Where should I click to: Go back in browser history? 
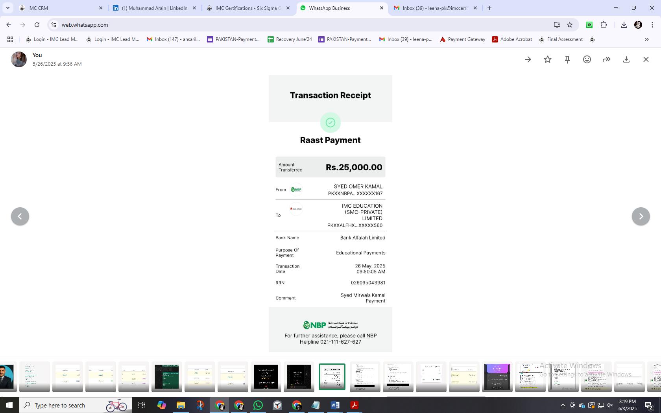9,25
